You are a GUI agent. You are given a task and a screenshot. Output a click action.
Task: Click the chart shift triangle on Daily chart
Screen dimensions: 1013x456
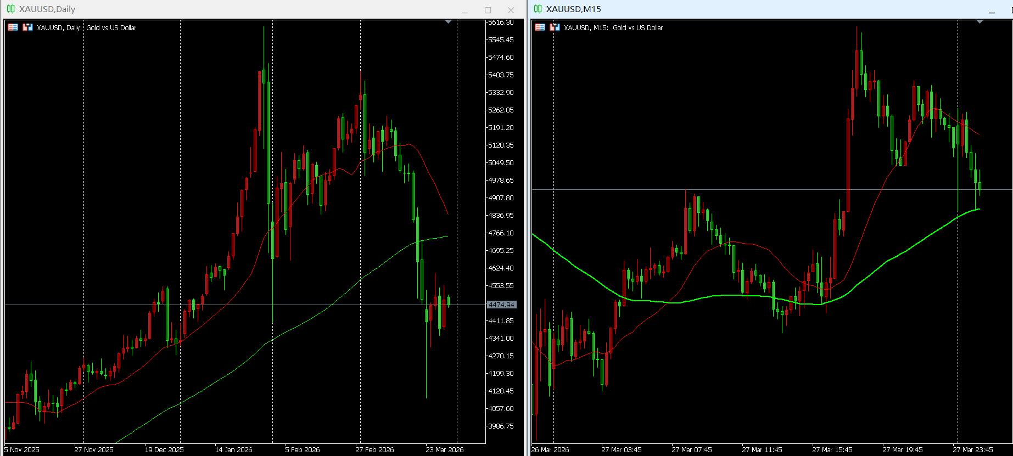449,22
